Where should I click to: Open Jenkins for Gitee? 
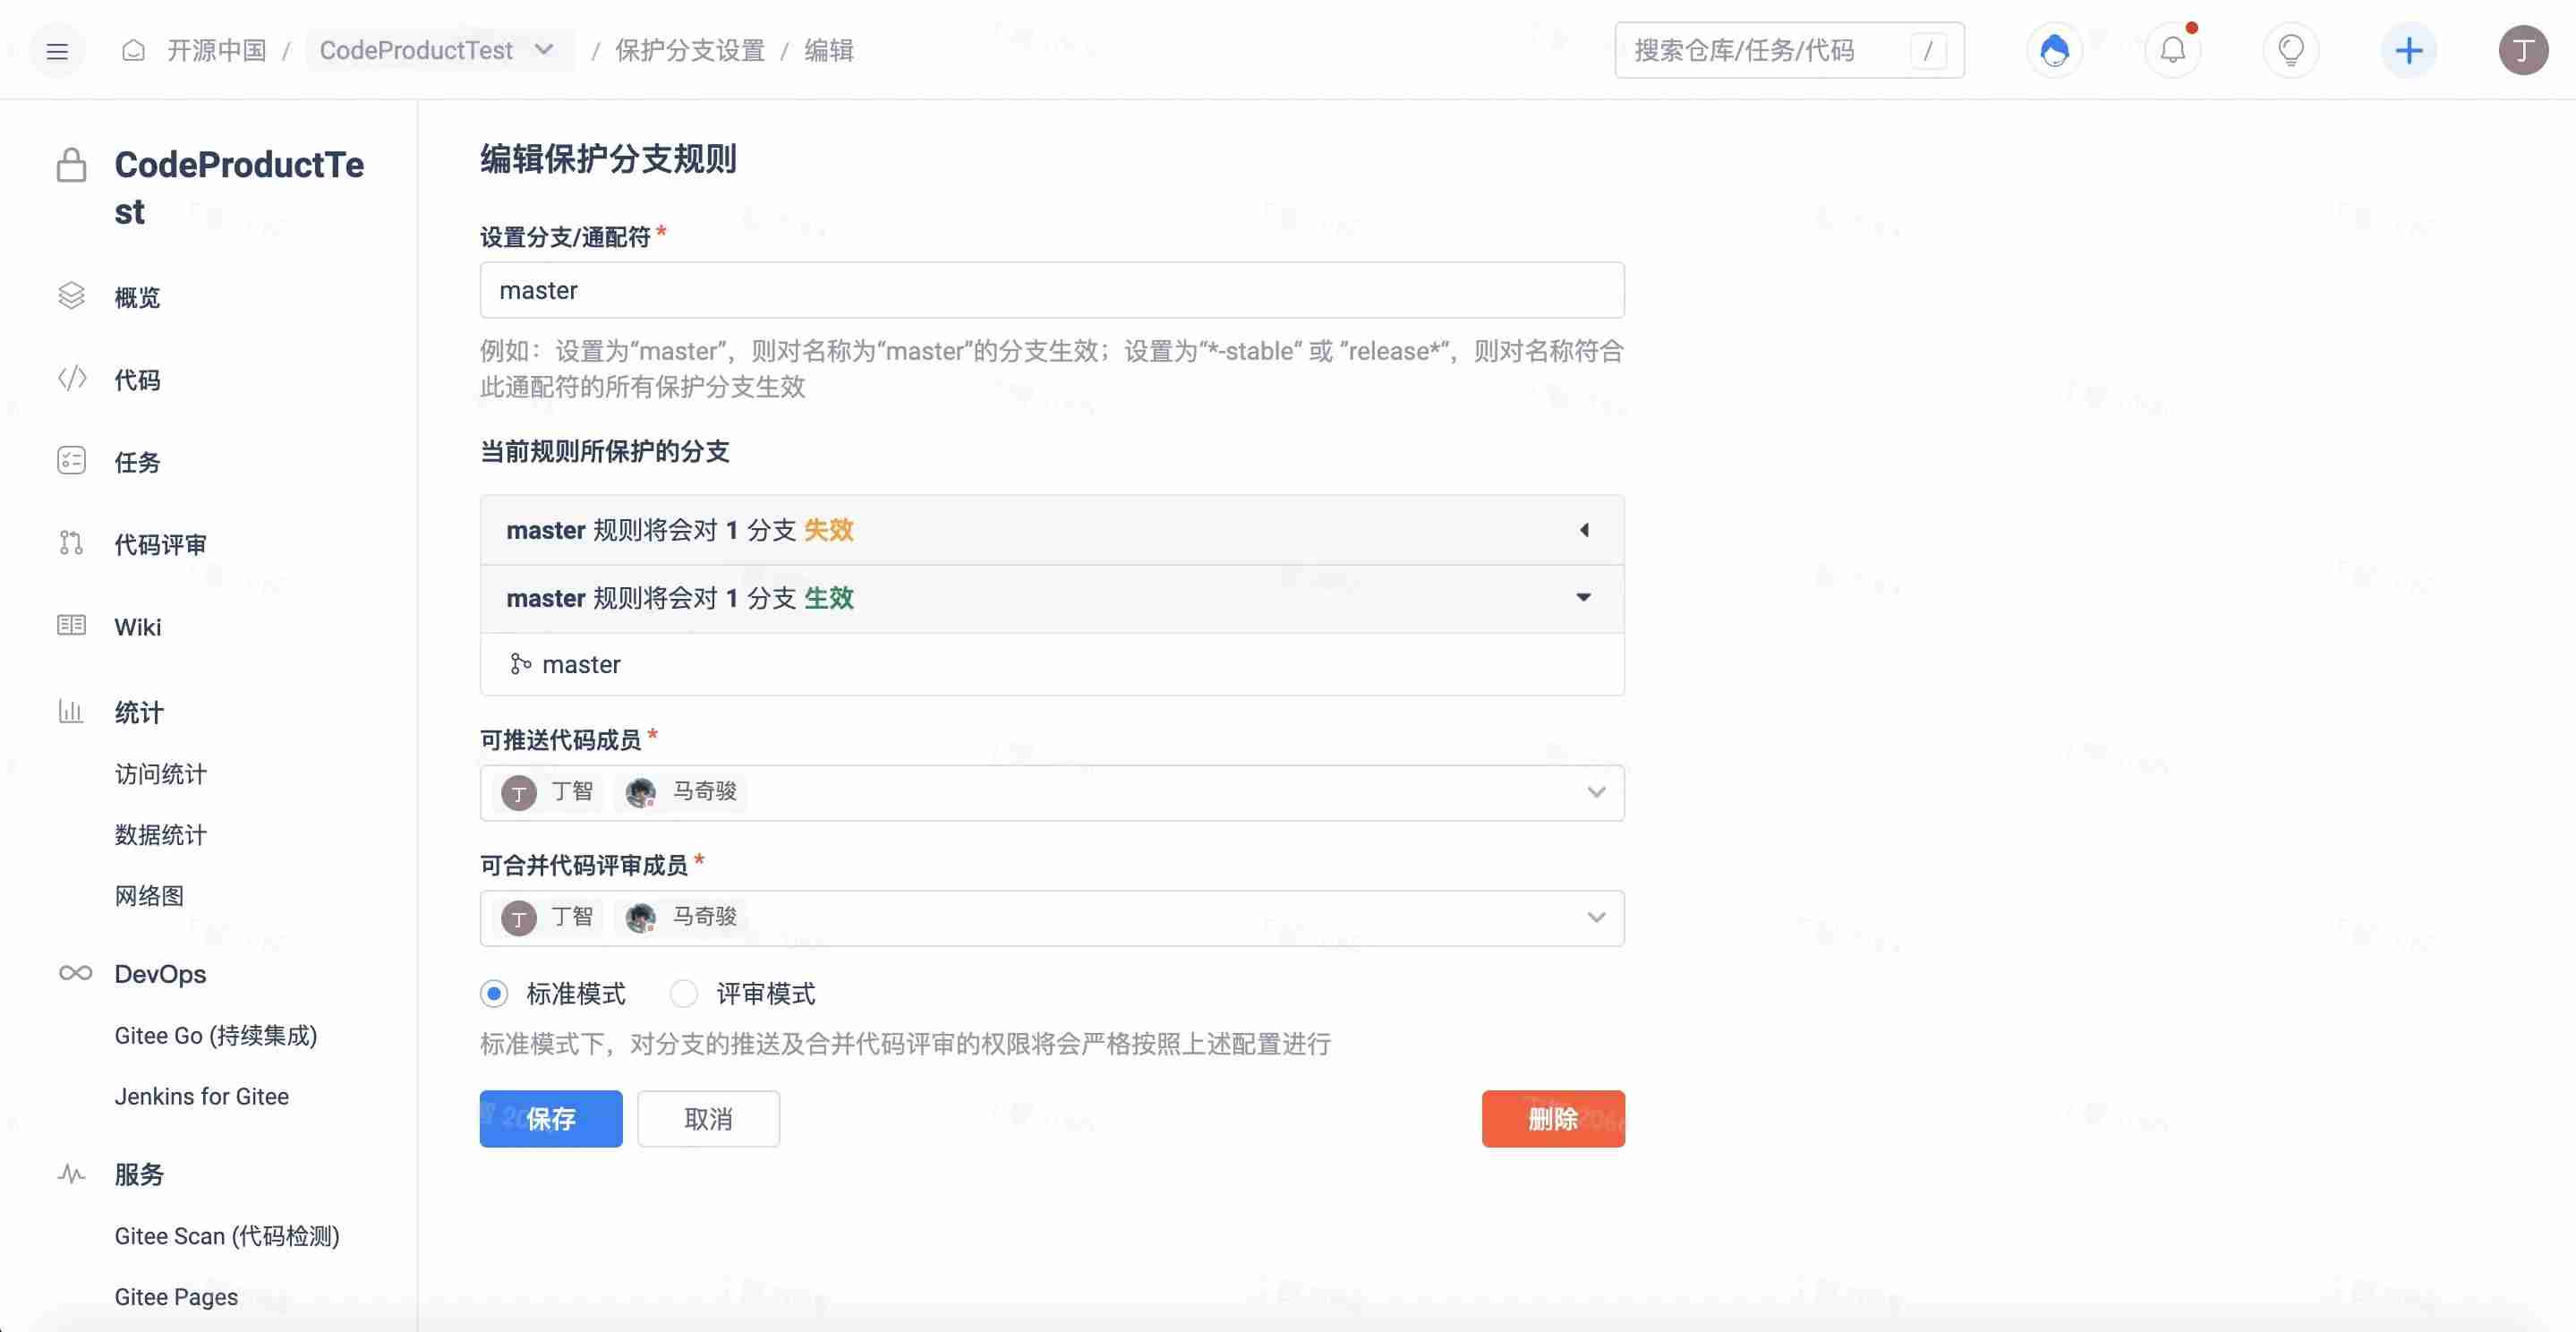click(201, 1096)
